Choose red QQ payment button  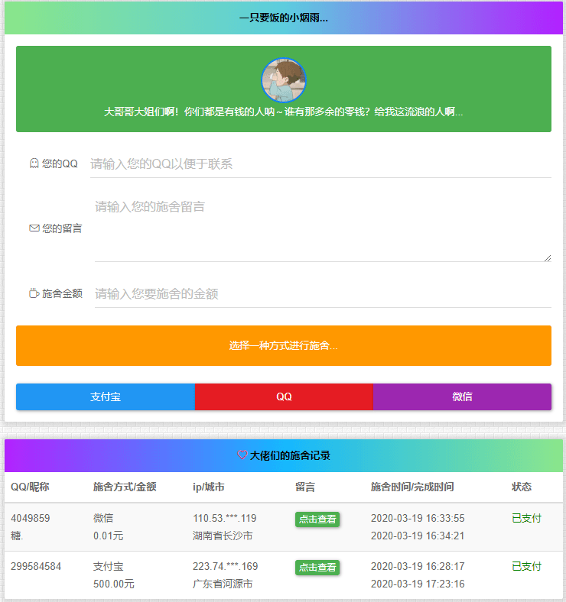[x=284, y=396]
